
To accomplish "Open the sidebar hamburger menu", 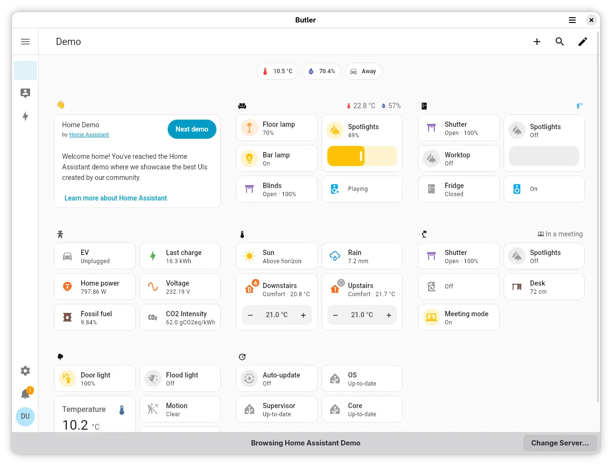I will (x=25, y=42).
